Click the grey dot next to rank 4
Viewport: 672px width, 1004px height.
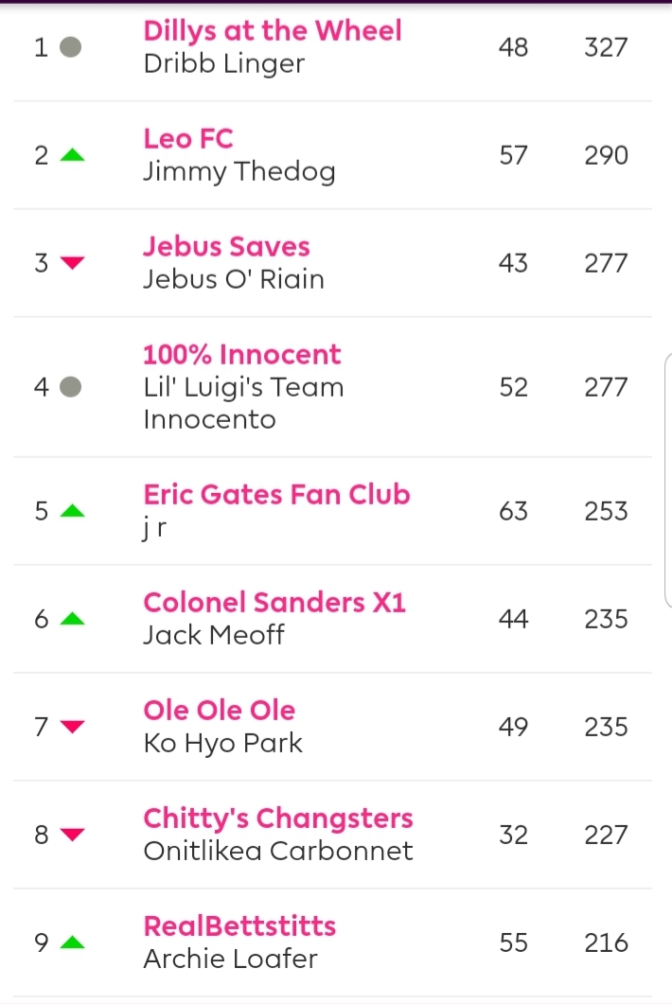(x=70, y=387)
